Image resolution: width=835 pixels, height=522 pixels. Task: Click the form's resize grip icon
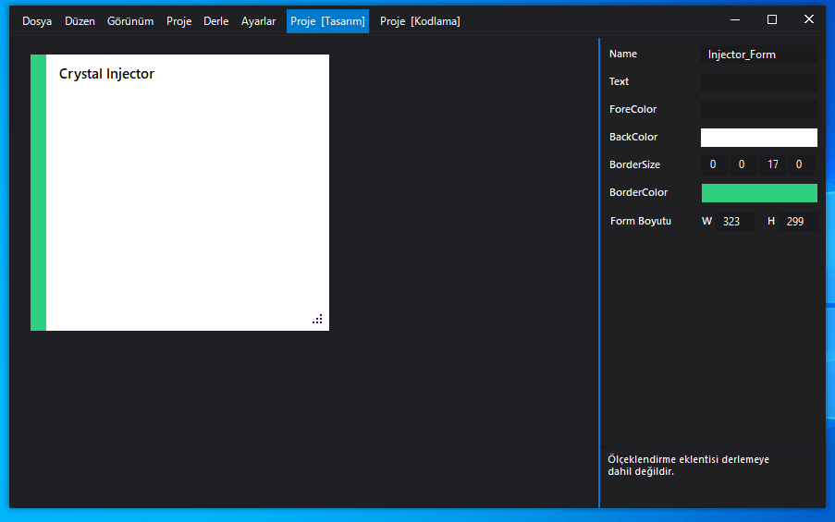pyautogui.click(x=317, y=320)
